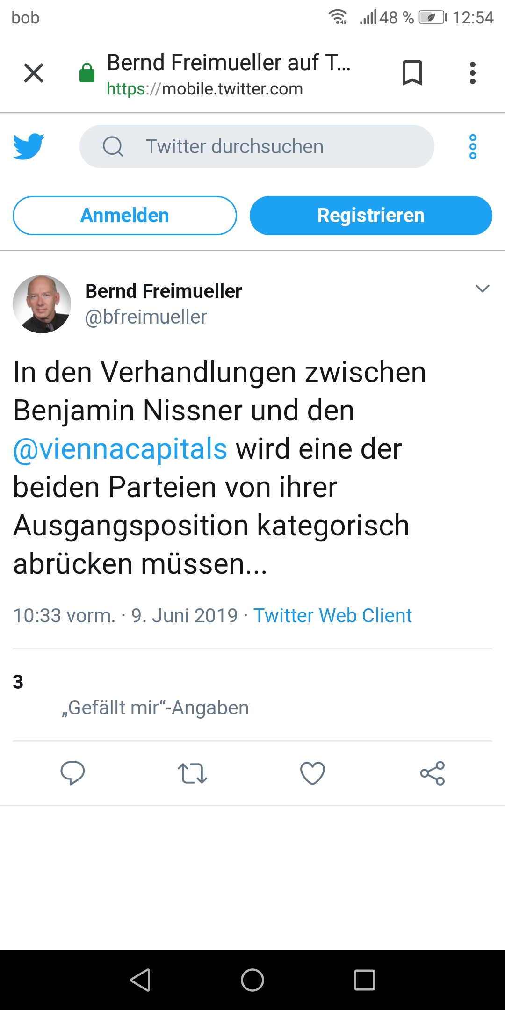Open Twitter's blue three-circle menu
This screenshot has width=505, height=1010.
click(473, 146)
